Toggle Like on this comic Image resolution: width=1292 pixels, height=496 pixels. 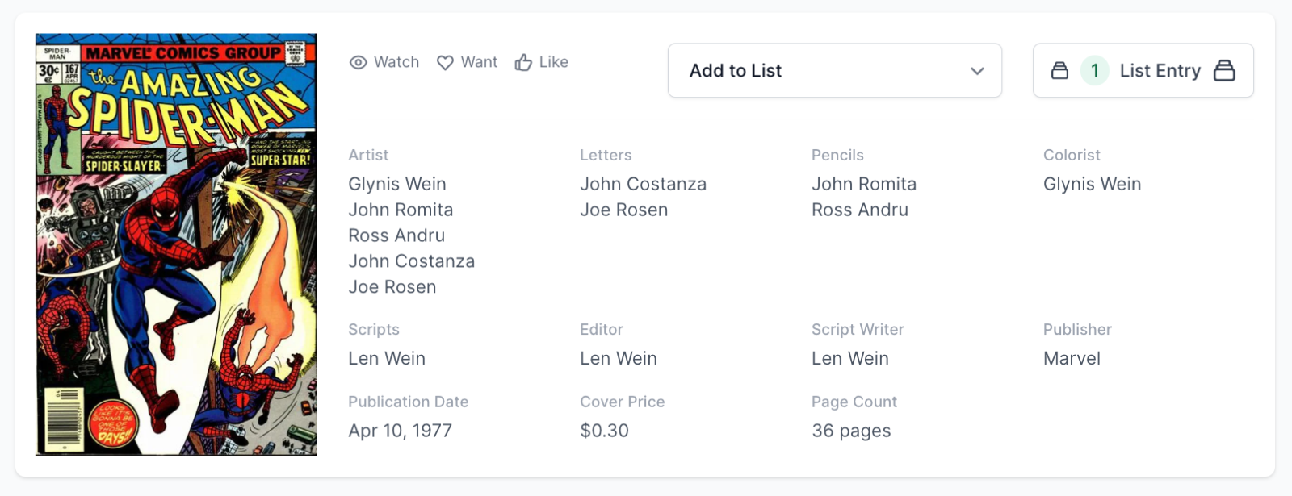542,63
